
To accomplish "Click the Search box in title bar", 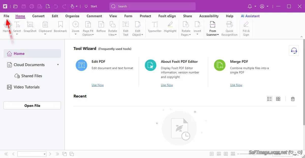I will [152, 6].
